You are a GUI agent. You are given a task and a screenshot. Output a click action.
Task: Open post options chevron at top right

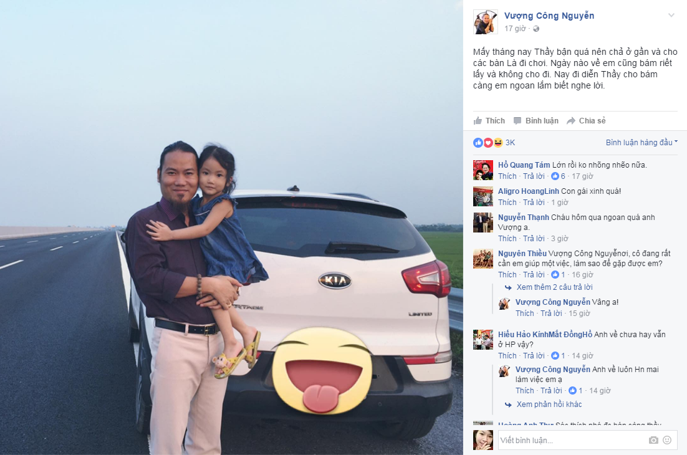point(671,16)
